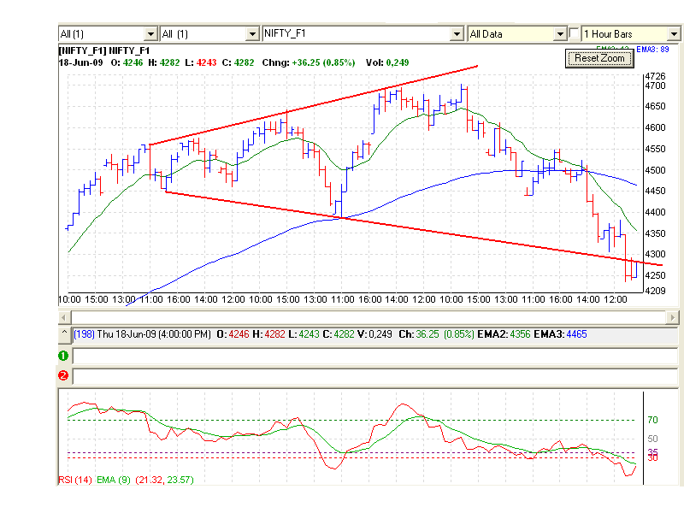The height and width of the screenshot is (513, 684).
Task: Click the scrollbar right arrow
Action: [672, 317]
